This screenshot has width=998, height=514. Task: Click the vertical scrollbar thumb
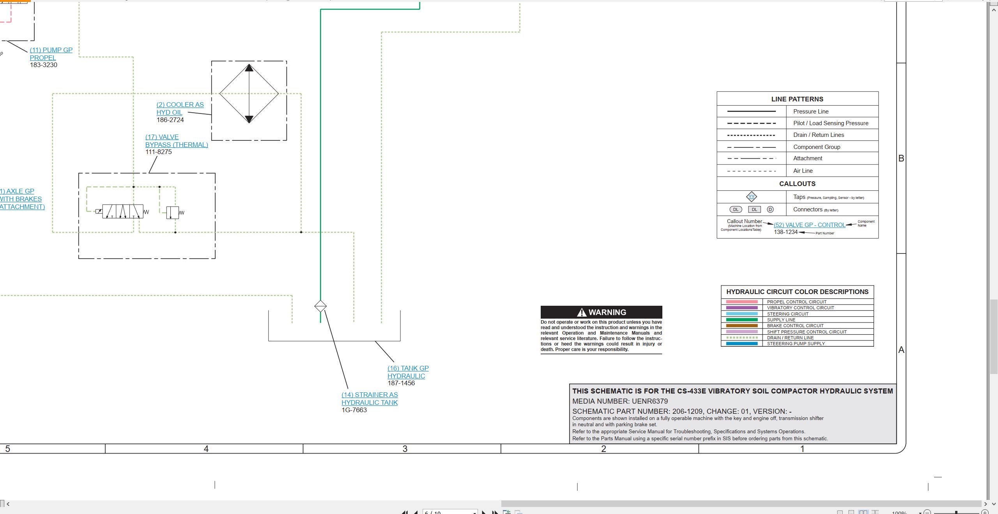[994, 336]
